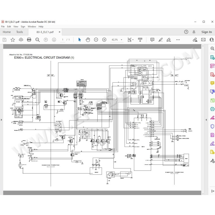Add a sticky note comment

(152, 40)
